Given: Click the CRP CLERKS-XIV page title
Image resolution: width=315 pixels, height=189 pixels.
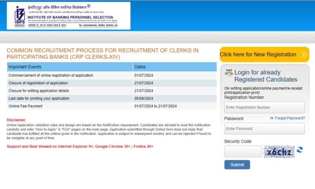Looking at the screenshot, I should (103, 53).
